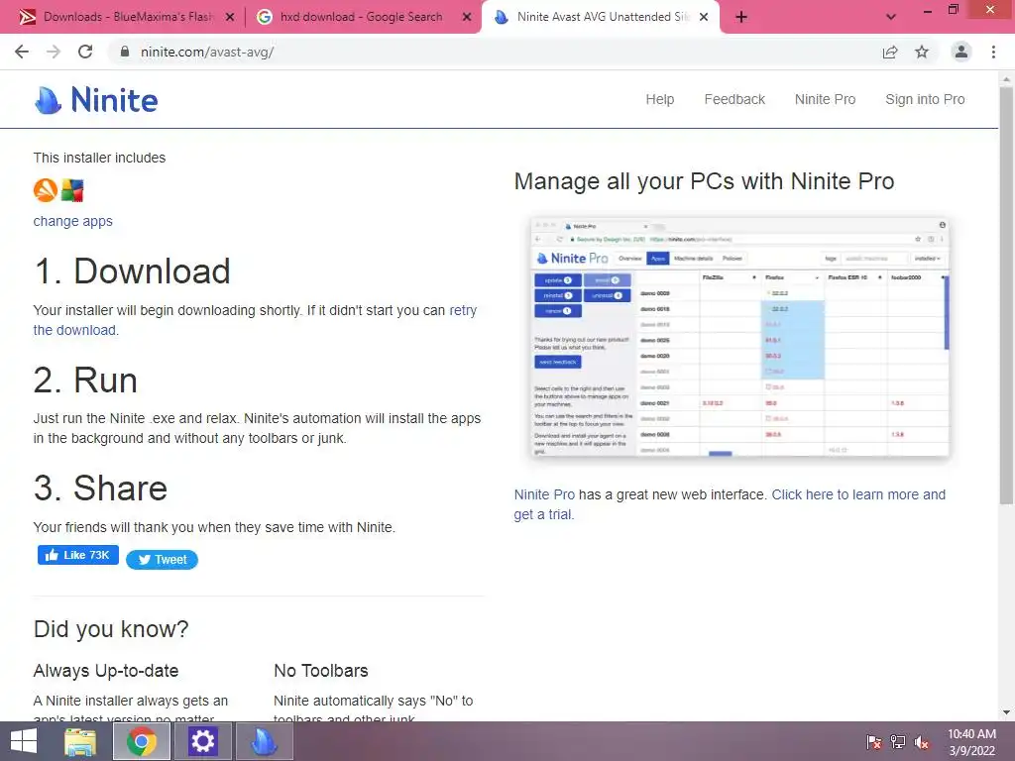Click the change apps link

[72, 221]
